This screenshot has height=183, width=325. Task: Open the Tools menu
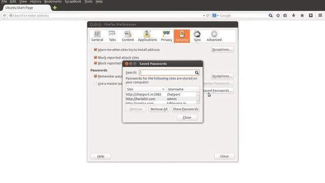pyautogui.click(x=88, y=2)
